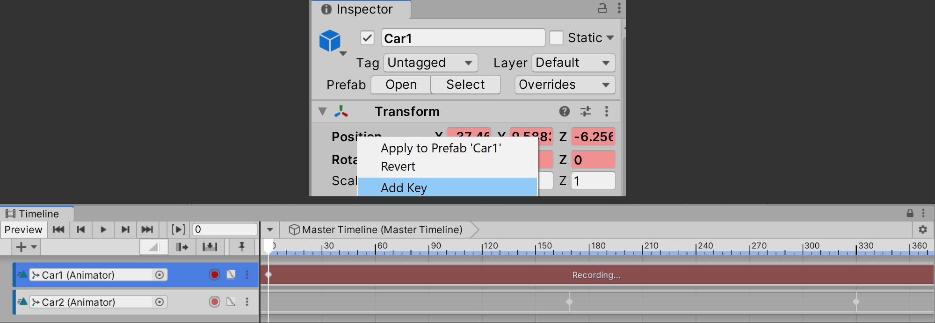Collapse the Transform component foldout
The width and height of the screenshot is (935, 323).
322,111
